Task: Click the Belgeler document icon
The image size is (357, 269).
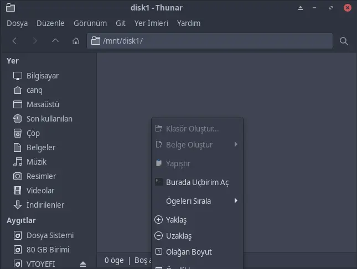Action: 18,147
